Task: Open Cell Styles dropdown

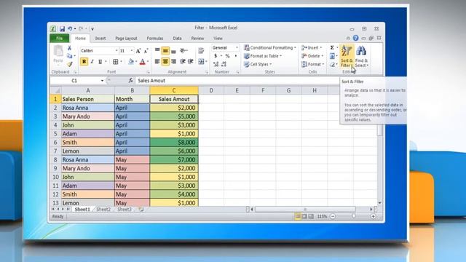Action: click(x=258, y=64)
